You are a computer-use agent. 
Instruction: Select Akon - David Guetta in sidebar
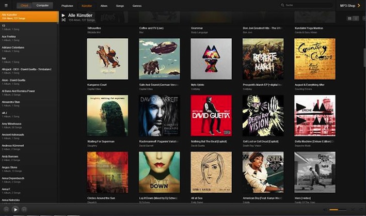[x=29, y=82]
